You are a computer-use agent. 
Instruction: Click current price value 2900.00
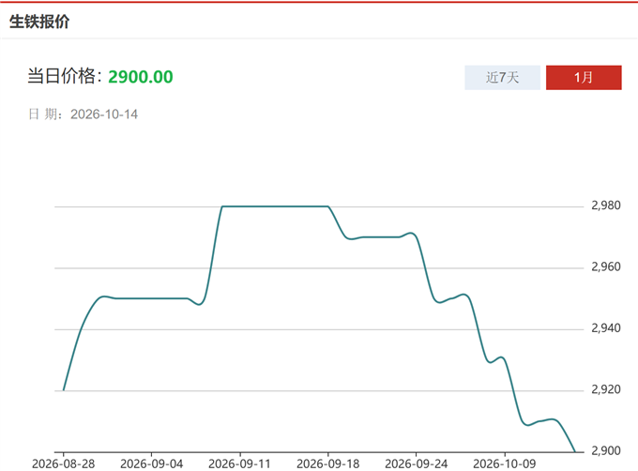(141, 76)
